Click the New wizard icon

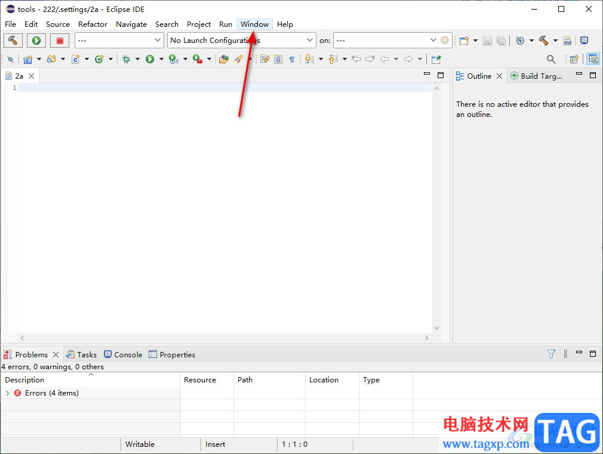point(464,41)
